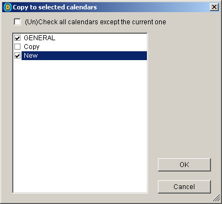The height and width of the screenshot is (204, 222).
Task: Check the Copy calendar checkbox
Action: click(18, 47)
